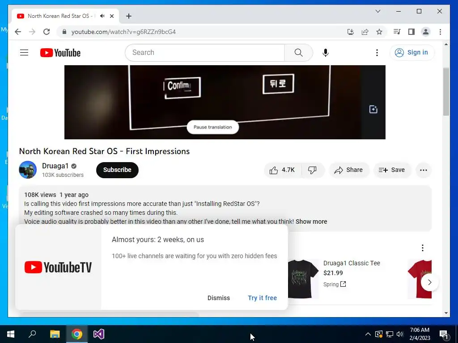
Task: Close the North Korean Red Star tab
Action: tap(111, 16)
